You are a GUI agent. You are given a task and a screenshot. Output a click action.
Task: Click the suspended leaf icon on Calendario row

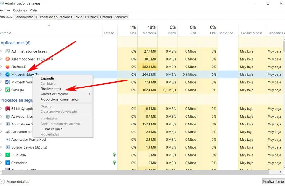coord(114,163)
